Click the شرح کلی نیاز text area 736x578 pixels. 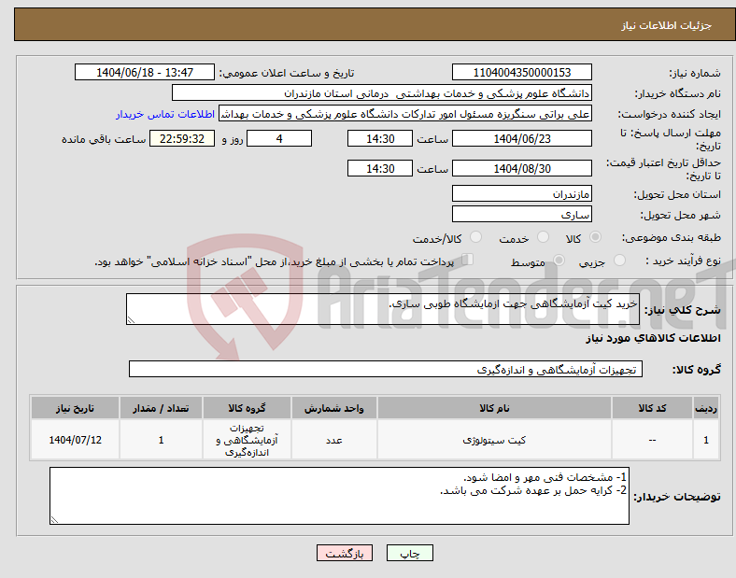pyautogui.click(x=383, y=309)
